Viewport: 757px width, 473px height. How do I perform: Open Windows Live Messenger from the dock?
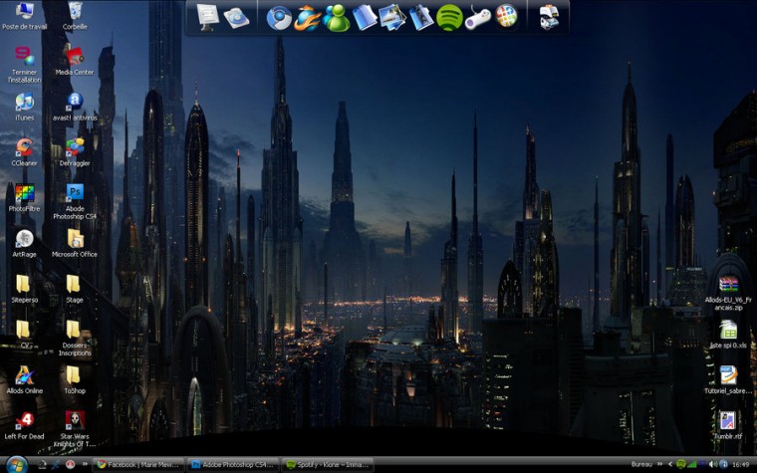(x=337, y=18)
